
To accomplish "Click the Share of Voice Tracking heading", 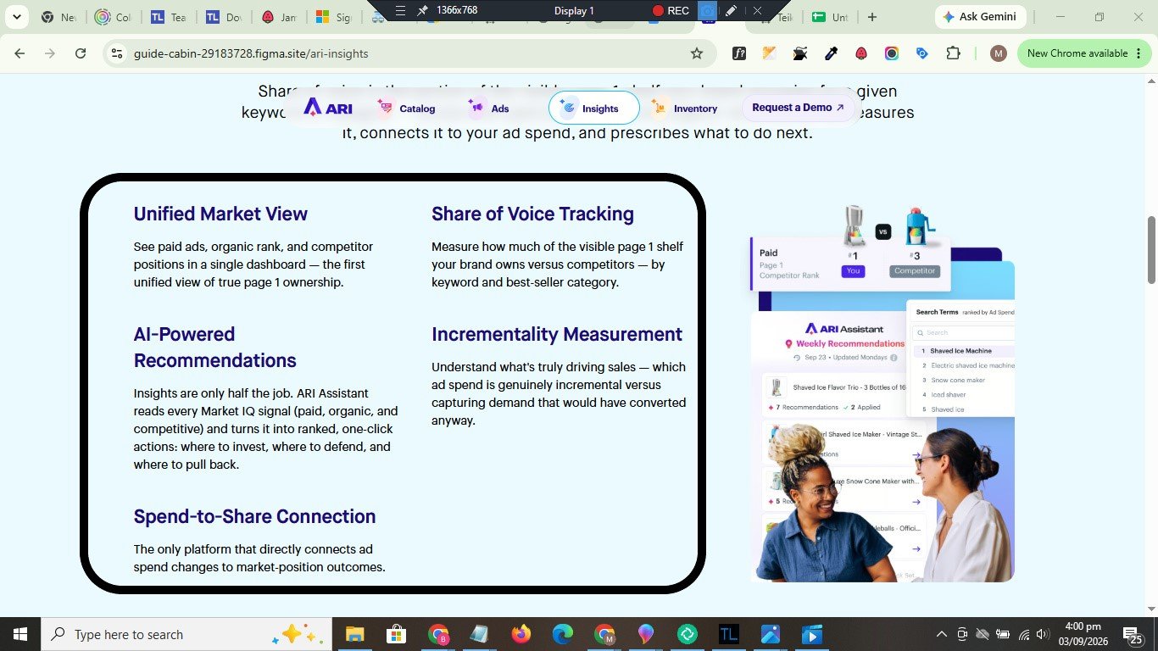I will pyautogui.click(x=532, y=214).
